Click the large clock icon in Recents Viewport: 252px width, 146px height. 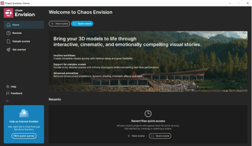(x=148, y=114)
